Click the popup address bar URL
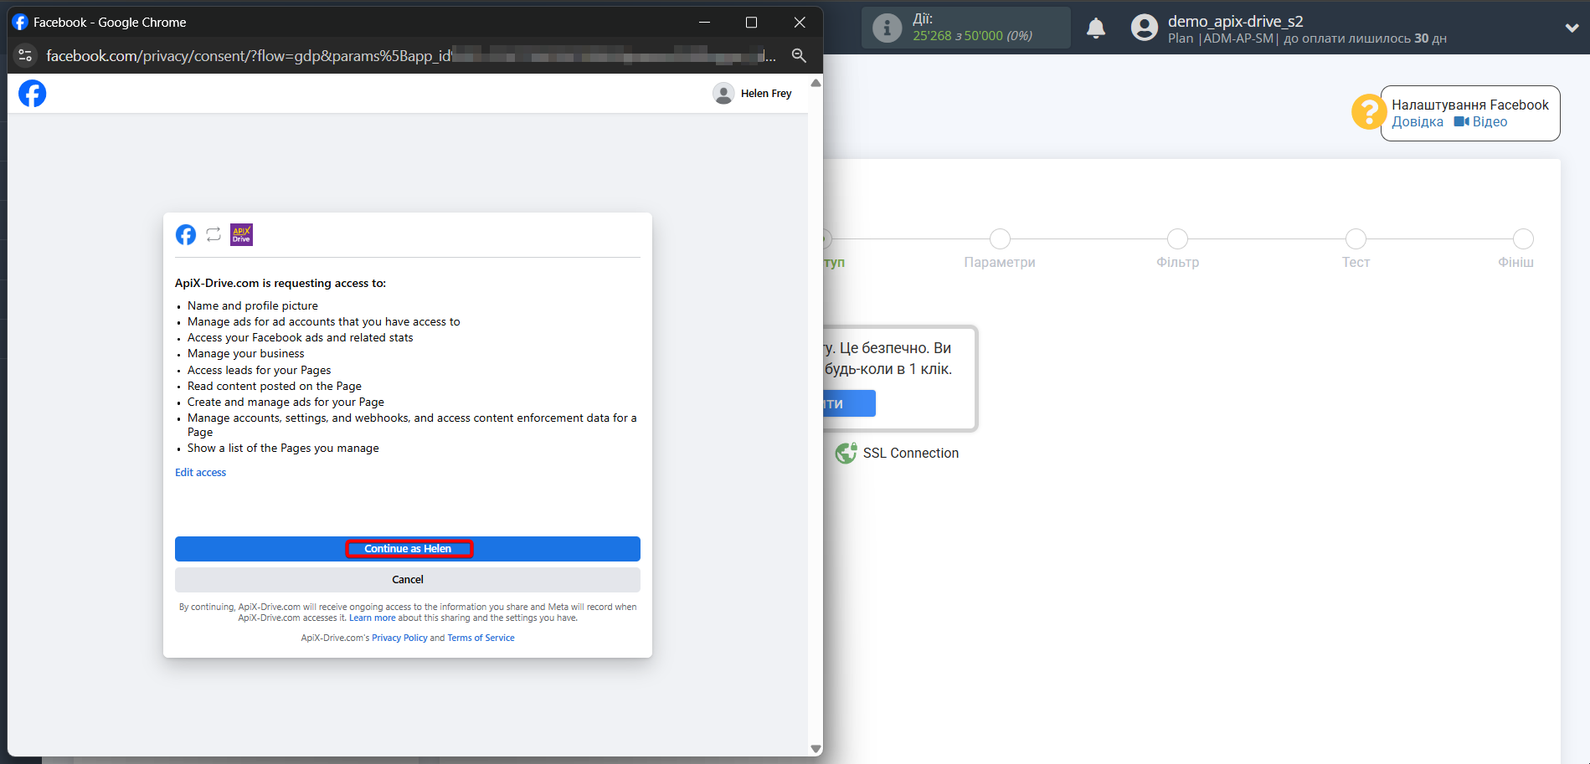This screenshot has width=1590, height=764. [x=410, y=55]
